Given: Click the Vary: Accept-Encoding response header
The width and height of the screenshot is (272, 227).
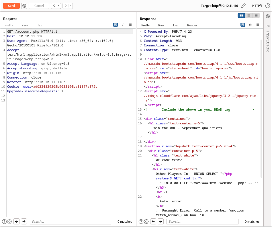Looking at the screenshot, I should coord(165,36).
